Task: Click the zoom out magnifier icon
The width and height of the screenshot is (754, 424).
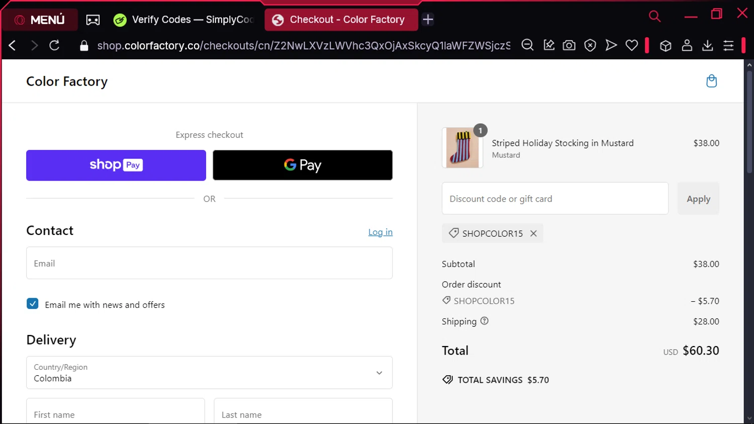Action: (527, 46)
